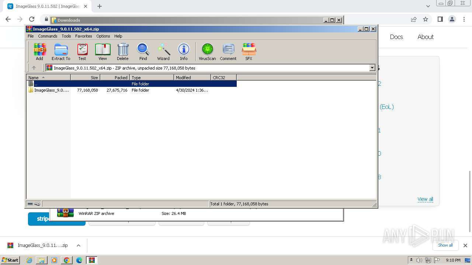This screenshot has width=472, height=265.
Task: Click the modified date 4/30/2024 cell
Action: [192, 90]
